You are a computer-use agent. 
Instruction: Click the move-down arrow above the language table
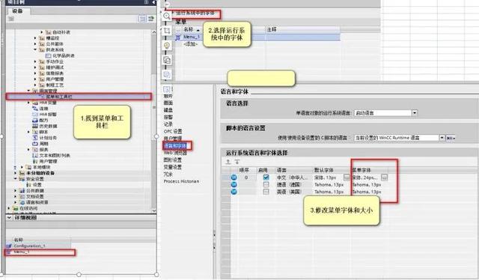pyautogui.click(x=237, y=162)
